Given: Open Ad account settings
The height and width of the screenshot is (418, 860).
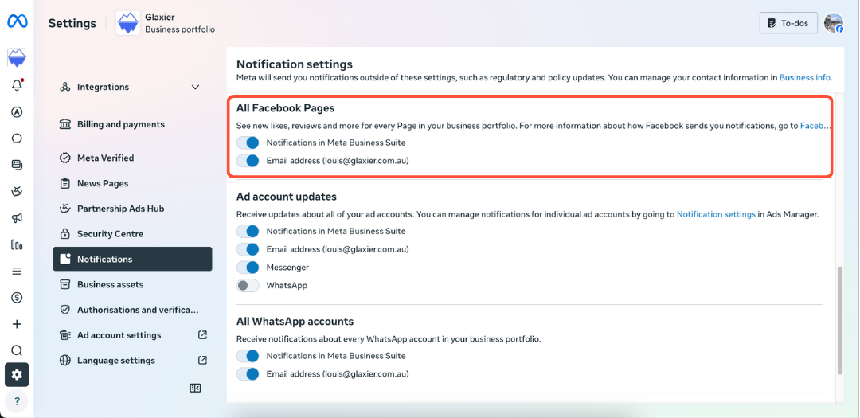Looking at the screenshot, I should coord(132,335).
